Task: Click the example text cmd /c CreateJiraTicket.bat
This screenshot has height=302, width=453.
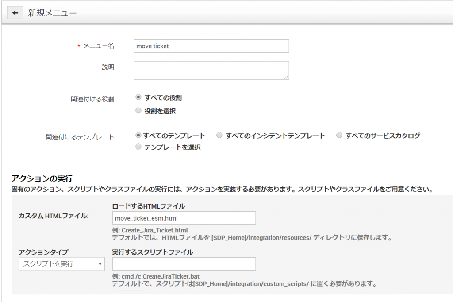Action: [160, 277]
